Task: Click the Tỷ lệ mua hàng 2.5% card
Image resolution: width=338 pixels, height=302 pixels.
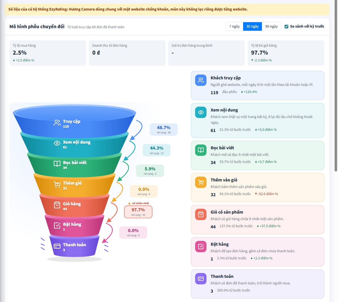Action: point(48,53)
